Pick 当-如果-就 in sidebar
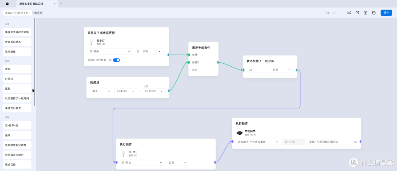 (x=17, y=125)
